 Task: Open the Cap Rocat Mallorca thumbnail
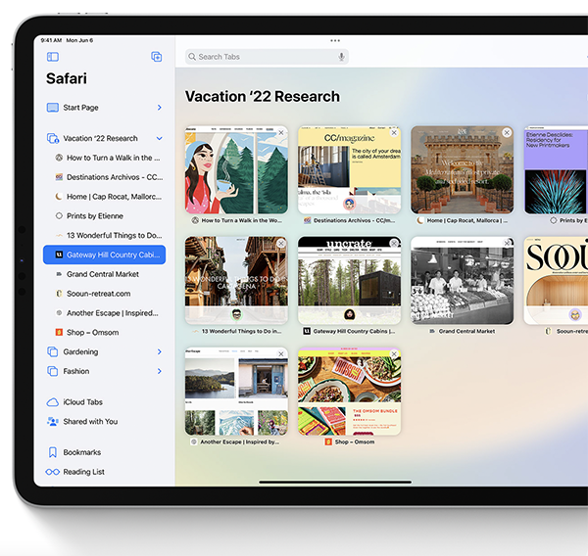click(x=462, y=170)
